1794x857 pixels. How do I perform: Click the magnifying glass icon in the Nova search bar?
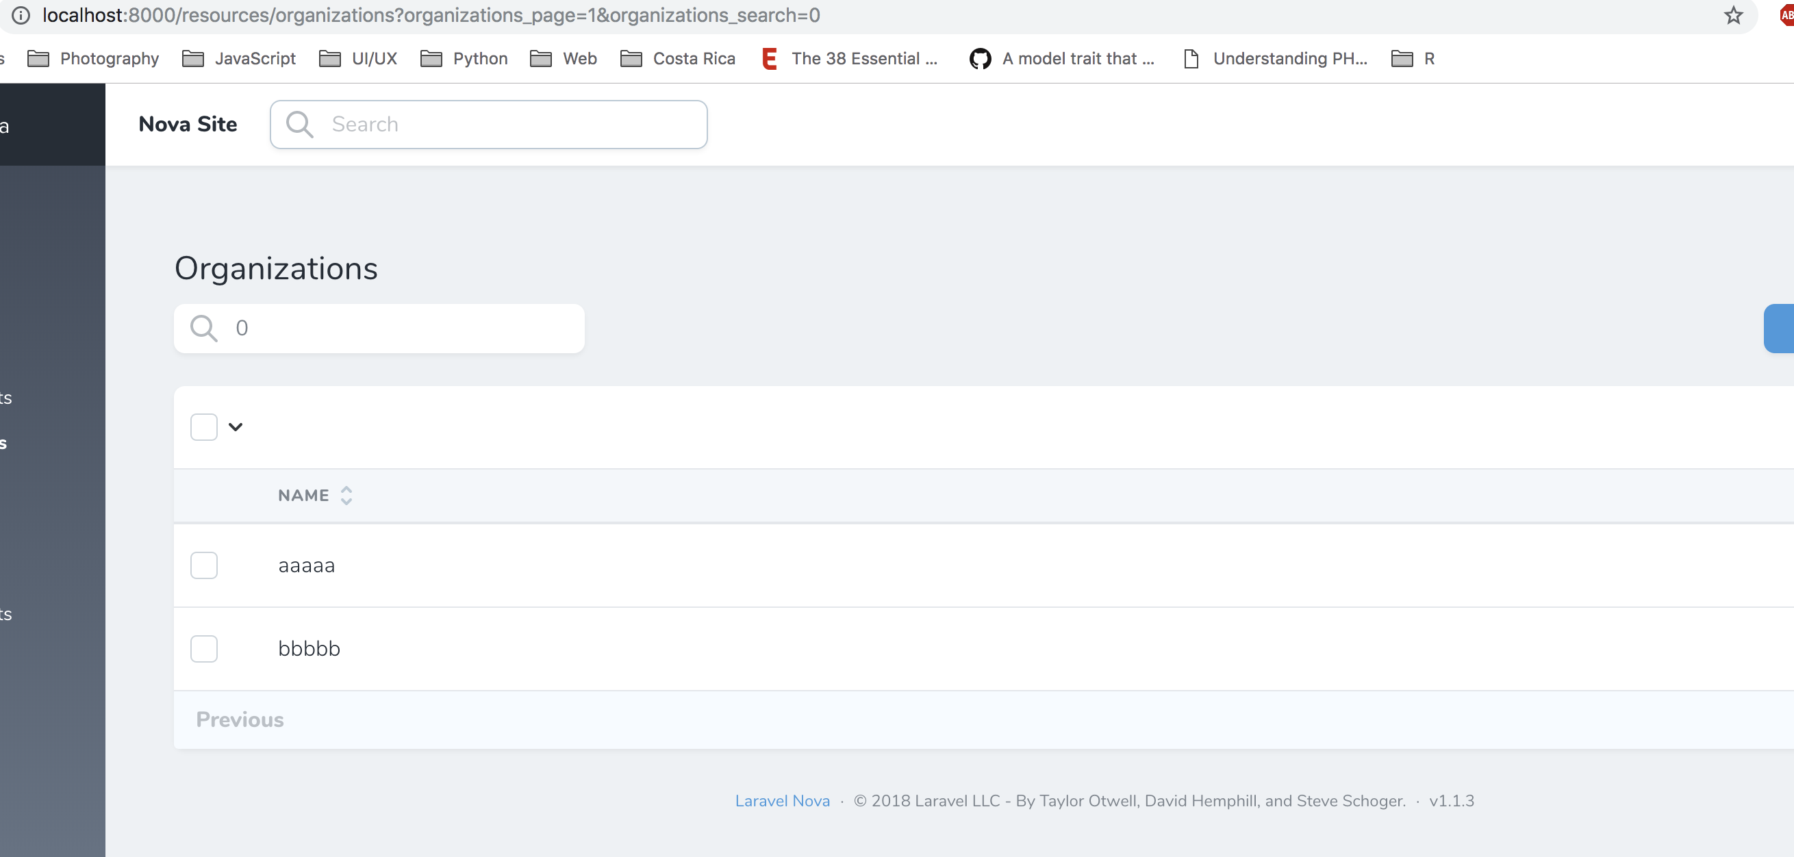[299, 124]
